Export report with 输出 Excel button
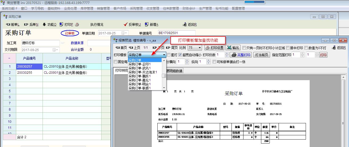This screenshot has height=147, width=349. click(x=233, y=48)
